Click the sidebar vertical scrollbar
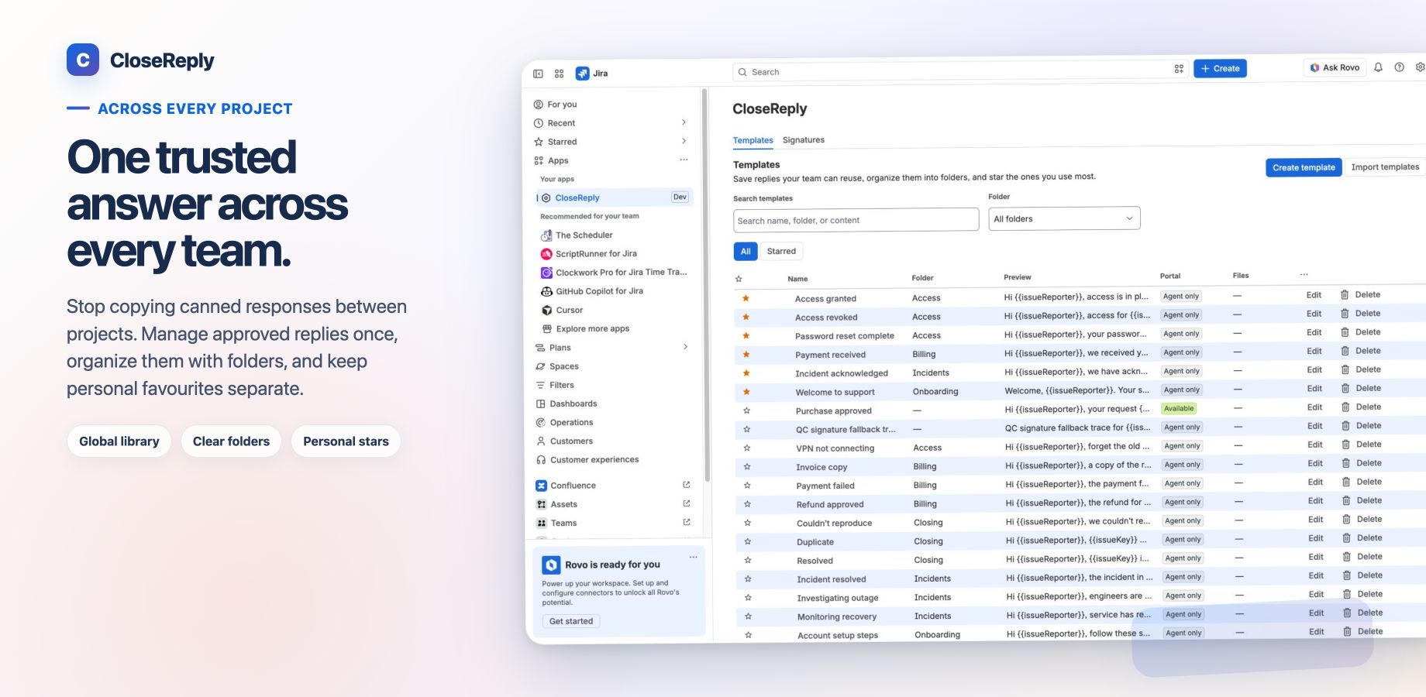The width and height of the screenshot is (1426, 697). point(705,287)
